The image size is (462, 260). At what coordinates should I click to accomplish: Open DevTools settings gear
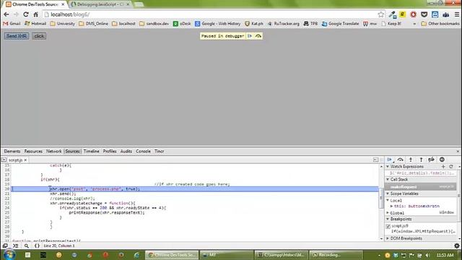point(457,246)
